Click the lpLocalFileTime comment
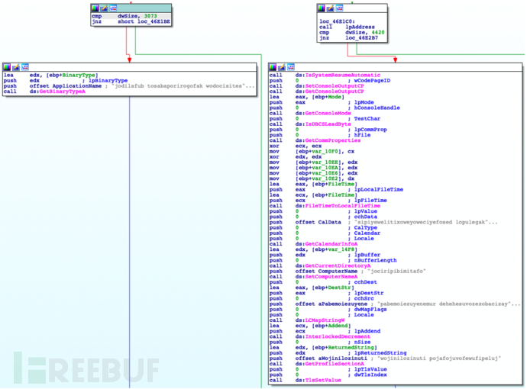 (x=379, y=189)
